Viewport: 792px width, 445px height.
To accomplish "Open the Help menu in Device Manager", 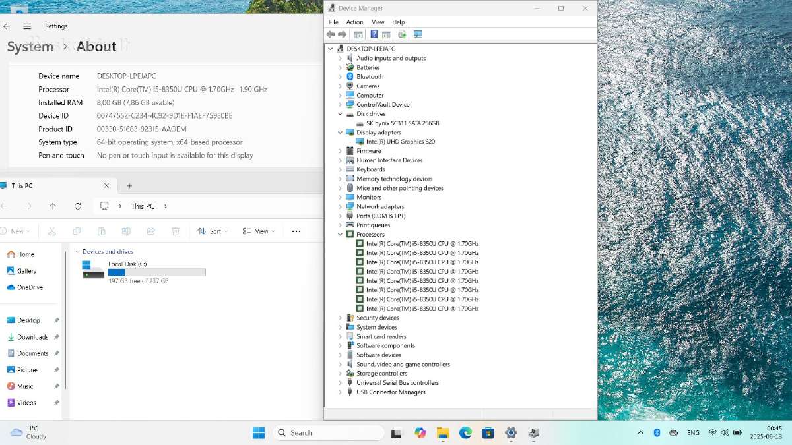I will tap(399, 22).
